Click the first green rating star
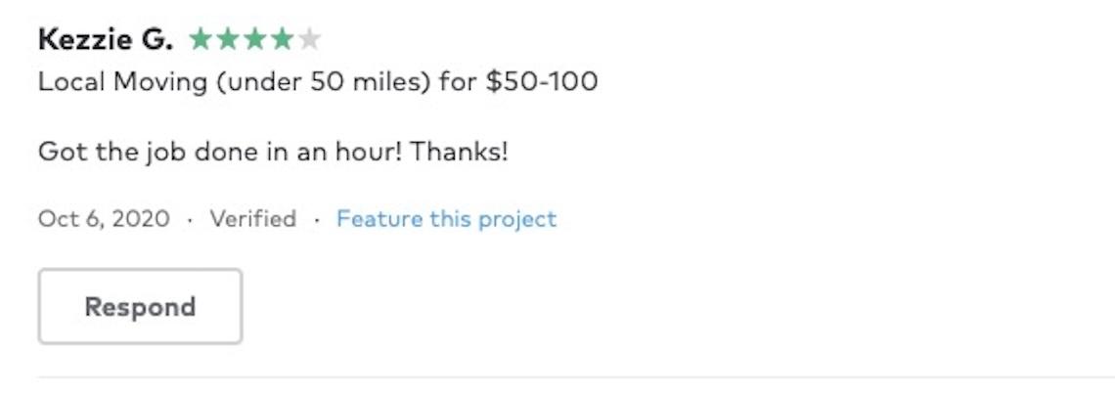This screenshot has height=399, width=1115. 201,39
